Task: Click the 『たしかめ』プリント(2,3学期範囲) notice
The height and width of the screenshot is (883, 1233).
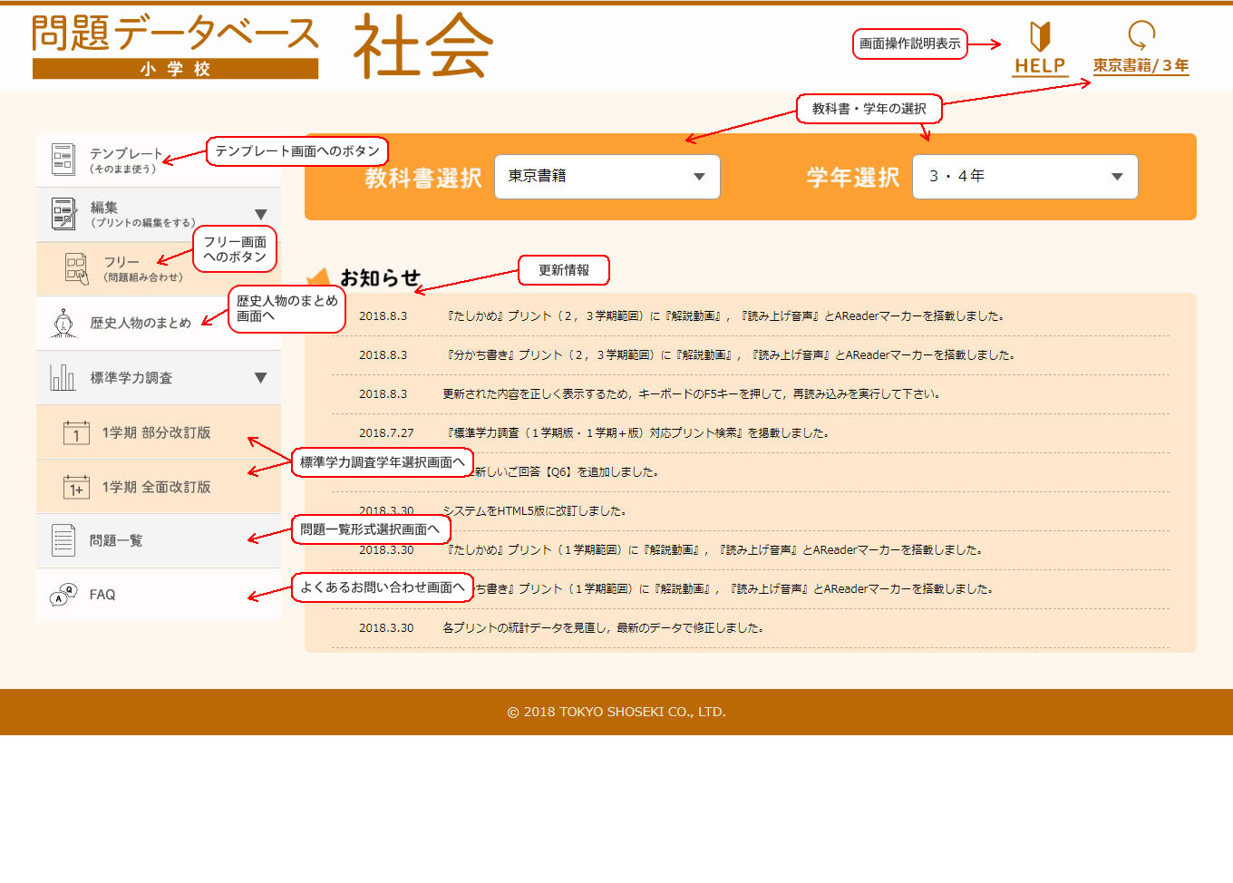Action: (725, 316)
